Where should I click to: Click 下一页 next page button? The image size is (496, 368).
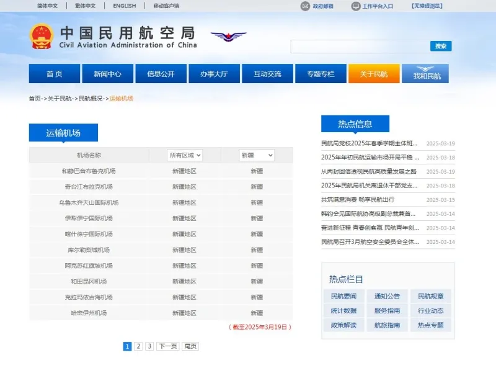167,346
